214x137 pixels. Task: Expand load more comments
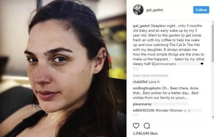[150, 76]
